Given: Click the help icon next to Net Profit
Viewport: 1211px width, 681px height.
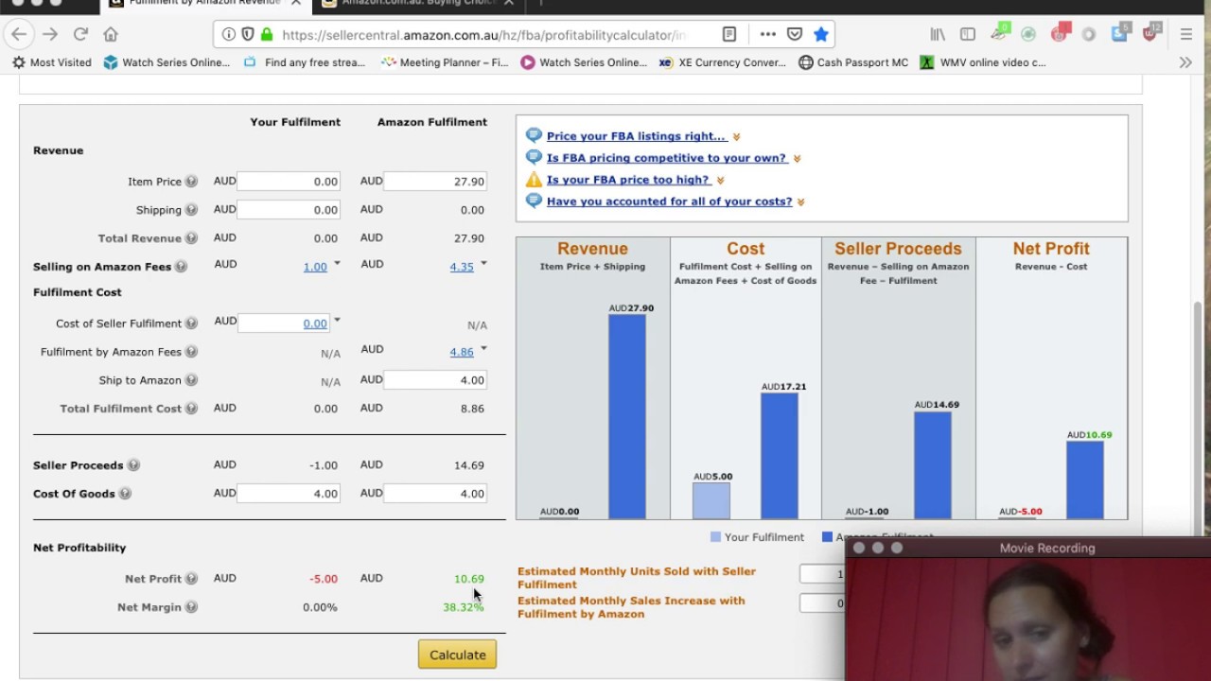Looking at the screenshot, I should [x=191, y=579].
